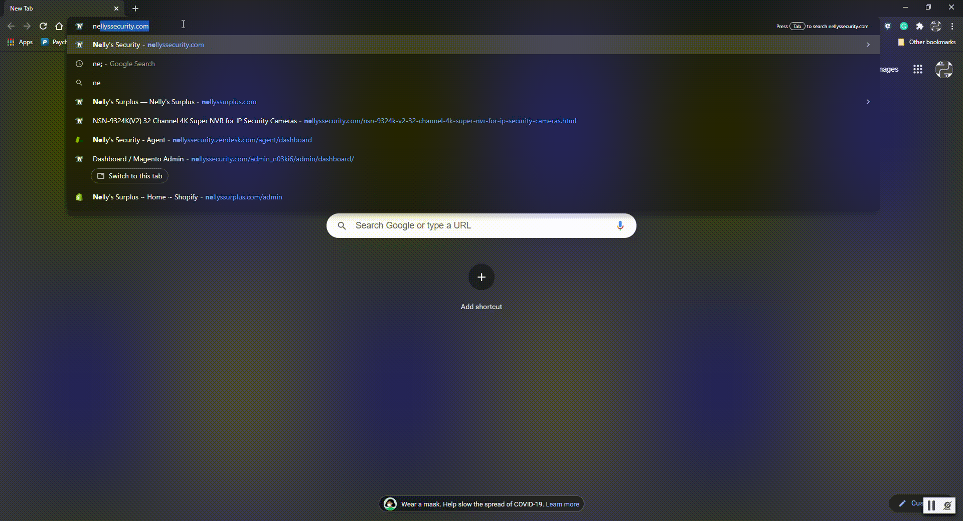Click the Customize pencil button
The width and height of the screenshot is (963, 521).
click(x=906, y=503)
